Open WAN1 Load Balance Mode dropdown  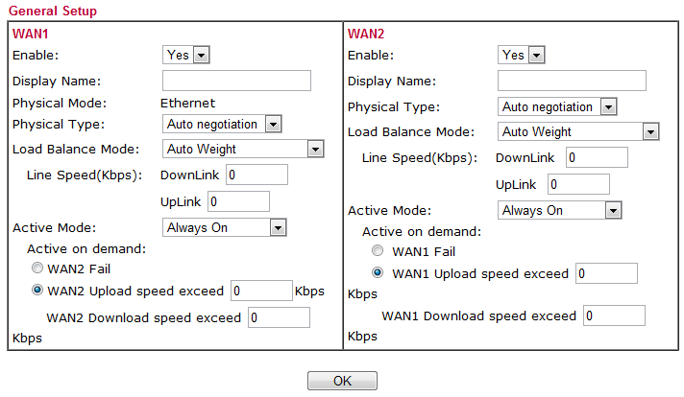coord(244,150)
